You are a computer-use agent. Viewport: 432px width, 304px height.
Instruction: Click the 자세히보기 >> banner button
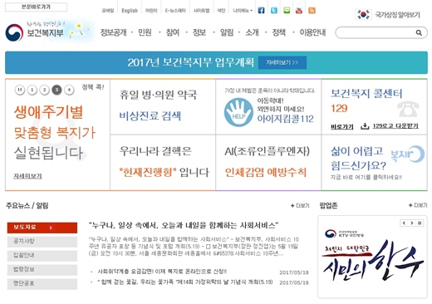tap(282, 62)
